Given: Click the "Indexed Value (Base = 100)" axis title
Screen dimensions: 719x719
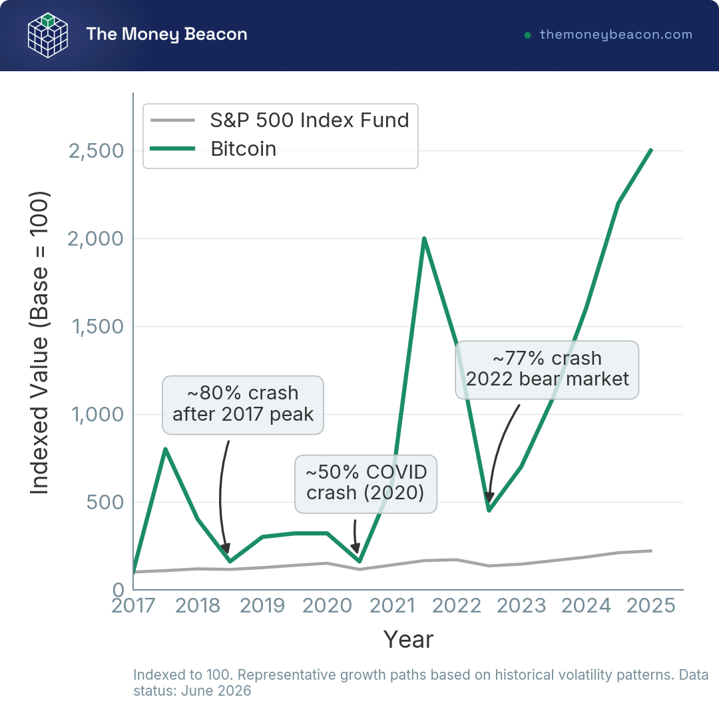Looking at the screenshot, I should coord(39,343).
